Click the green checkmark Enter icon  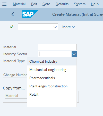(12, 27)
